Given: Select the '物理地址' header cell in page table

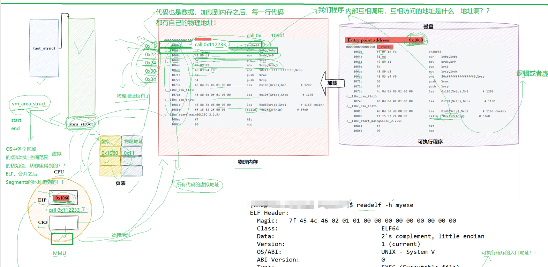Looking at the screenshot, I should click(x=132, y=141).
